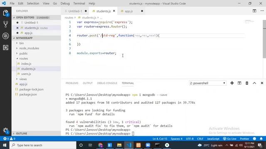Close the students.js editor tab
Image resolution: width=266 pixels, height=149 pixels.
tap(114, 11)
